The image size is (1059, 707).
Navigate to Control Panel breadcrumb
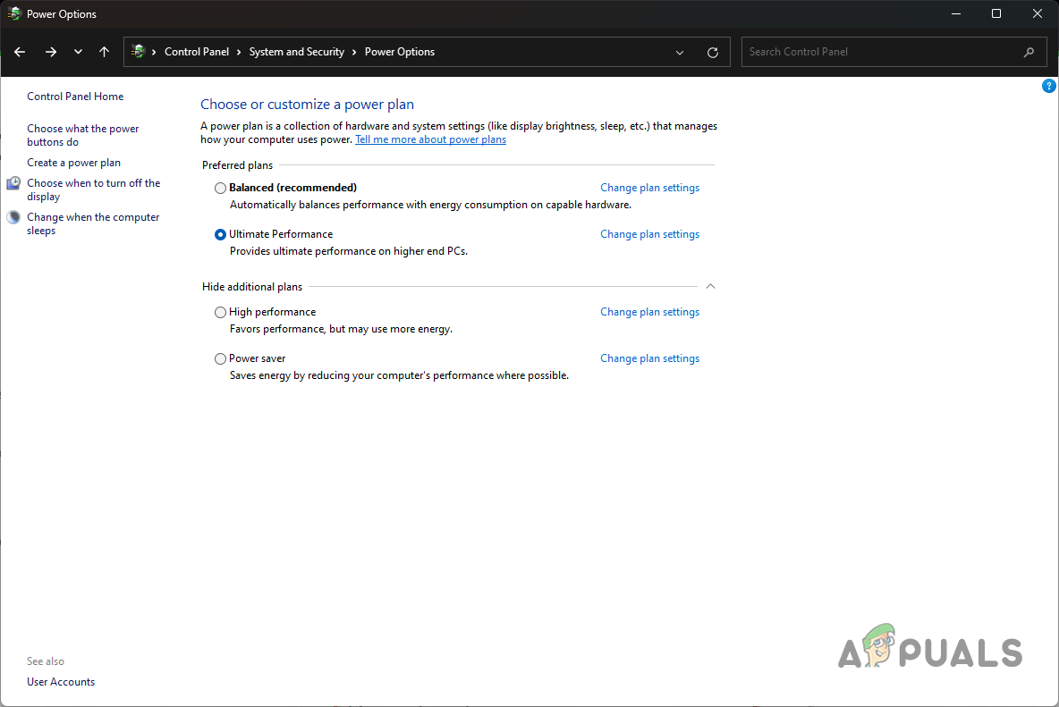[197, 52]
